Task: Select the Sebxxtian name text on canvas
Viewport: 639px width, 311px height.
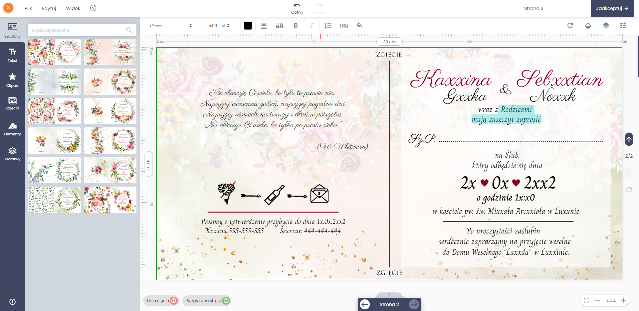Action: tap(560, 79)
